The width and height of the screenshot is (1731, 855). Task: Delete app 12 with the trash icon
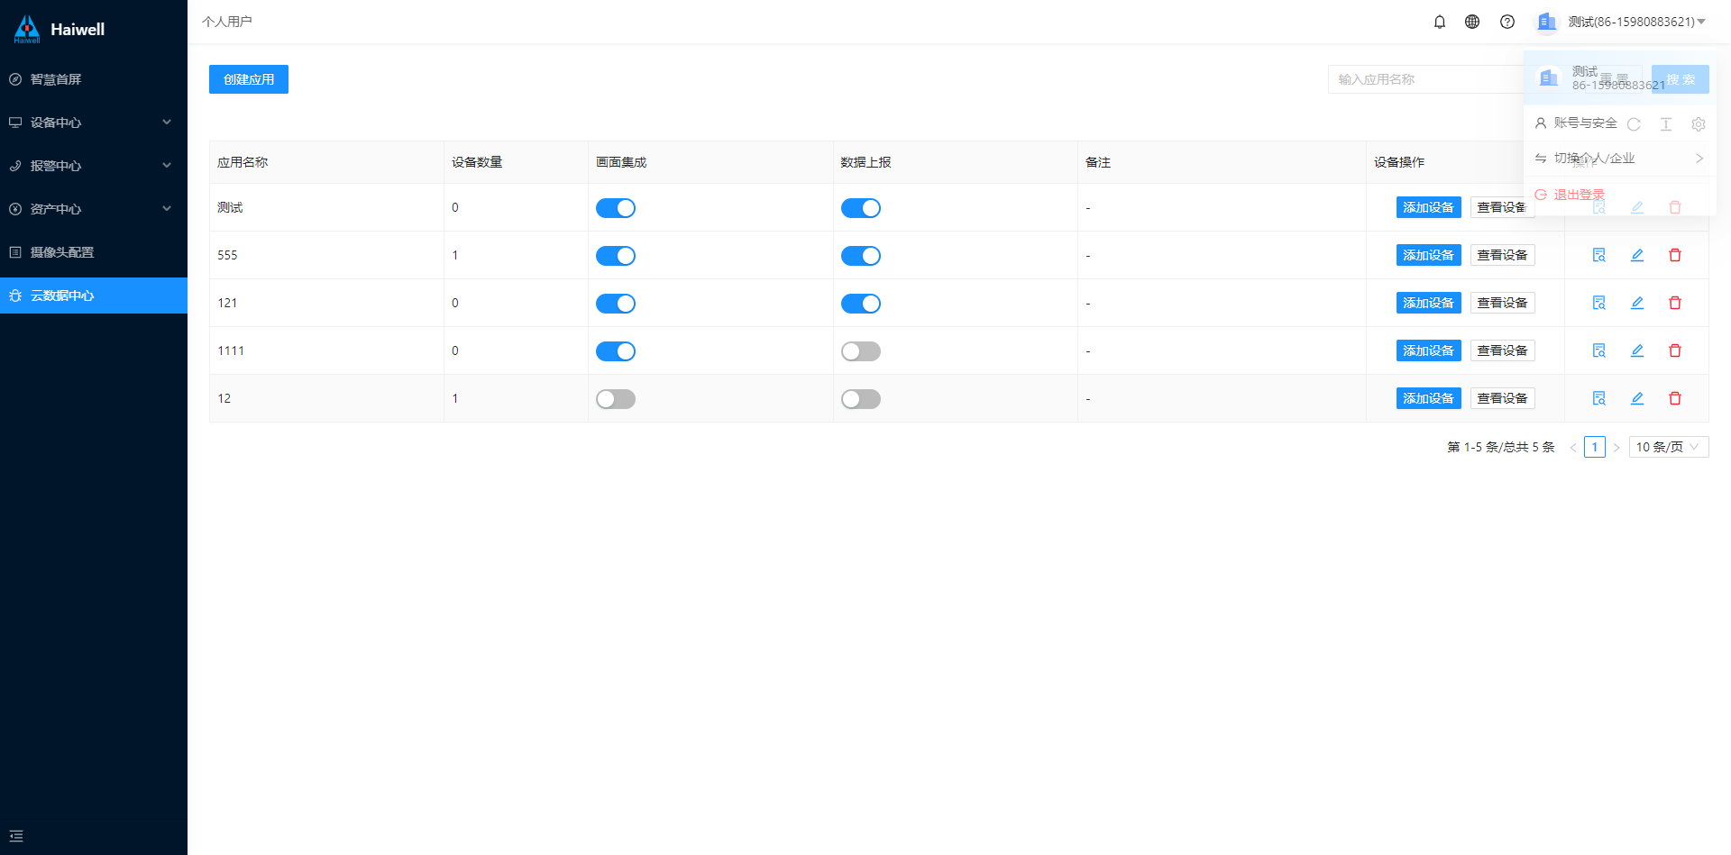[1675, 398]
